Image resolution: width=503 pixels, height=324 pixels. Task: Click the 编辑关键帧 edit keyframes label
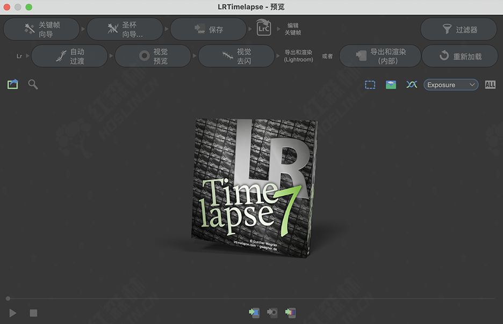[x=293, y=29]
